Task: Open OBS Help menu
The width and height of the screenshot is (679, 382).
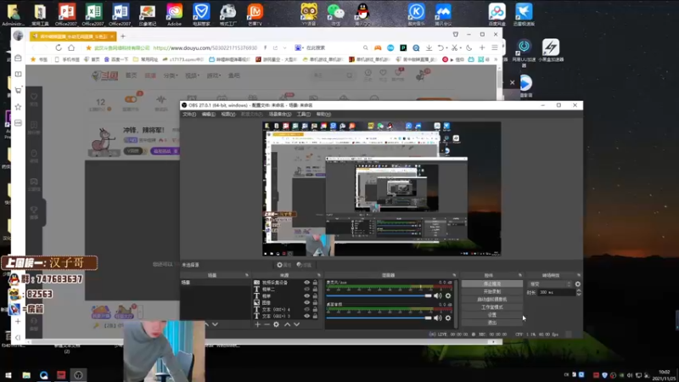Action: click(323, 115)
